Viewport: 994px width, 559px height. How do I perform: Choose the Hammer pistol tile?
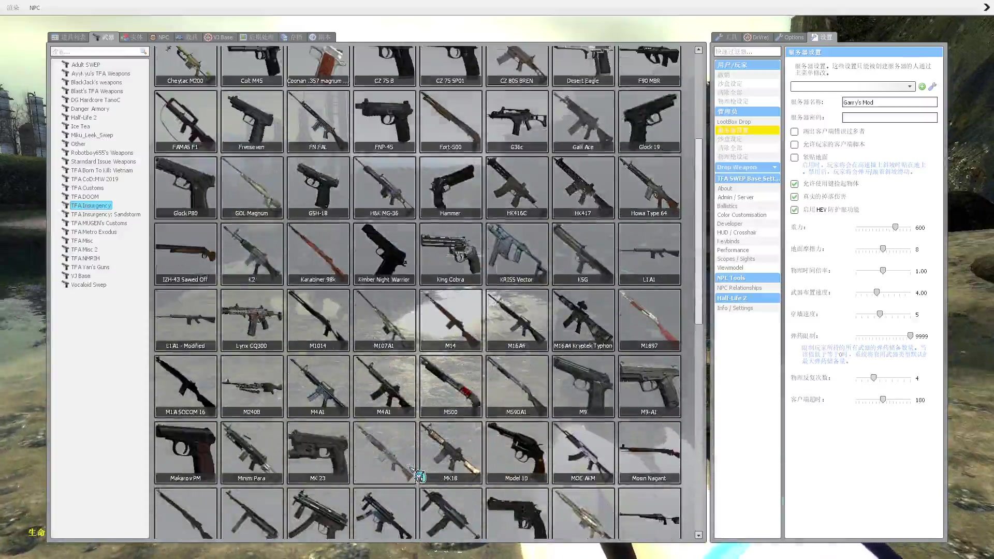pos(450,188)
